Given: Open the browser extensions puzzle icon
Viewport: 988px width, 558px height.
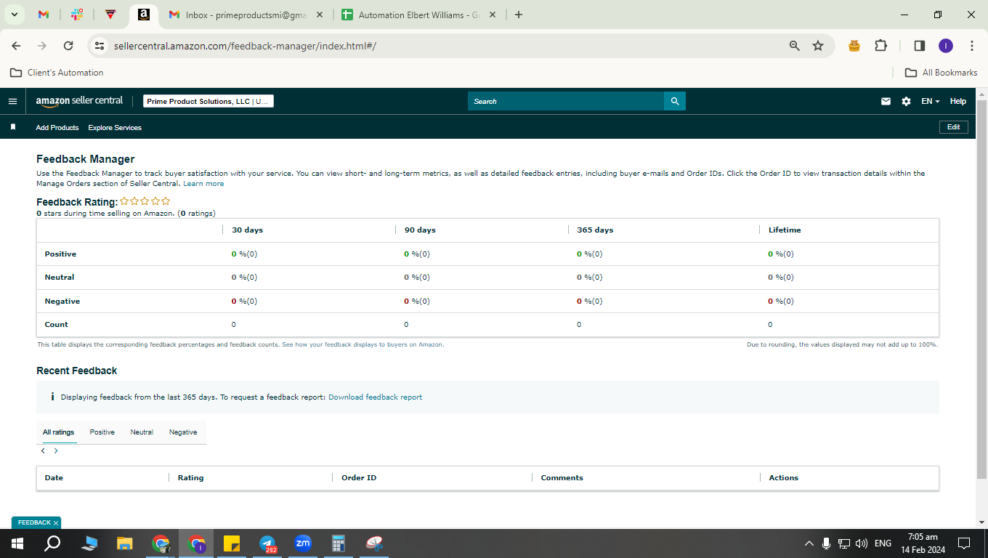Looking at the screenshot, I should coord(880,46).
